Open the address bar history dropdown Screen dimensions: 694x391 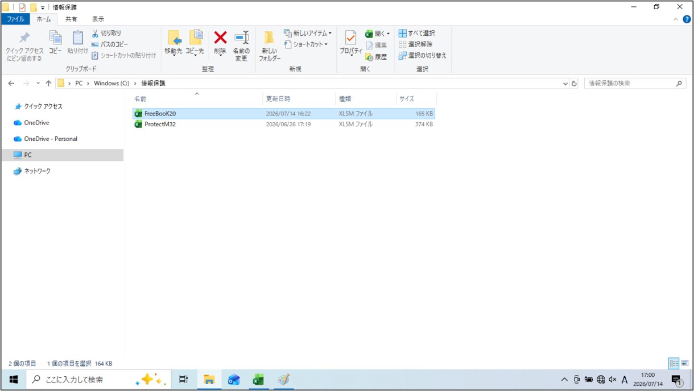[x=565, y=84]
